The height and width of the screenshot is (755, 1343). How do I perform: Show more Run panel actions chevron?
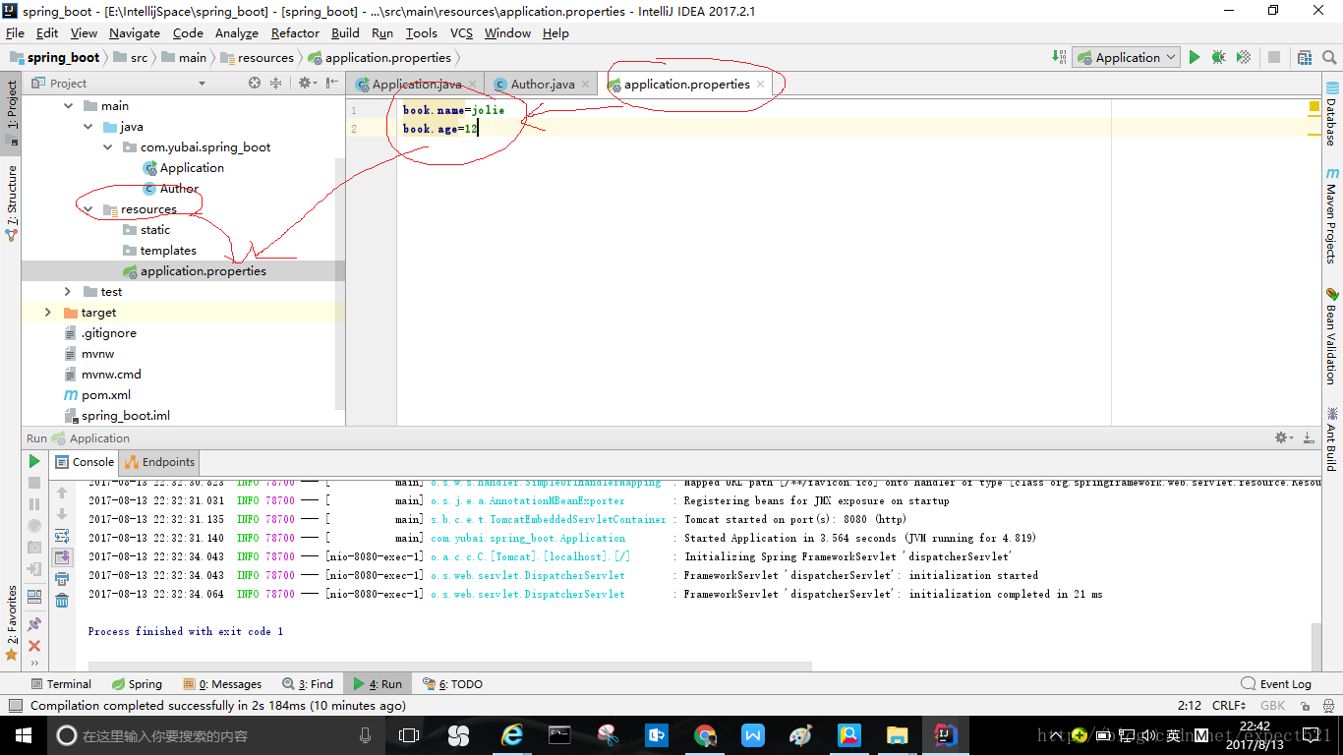[34, 664]
